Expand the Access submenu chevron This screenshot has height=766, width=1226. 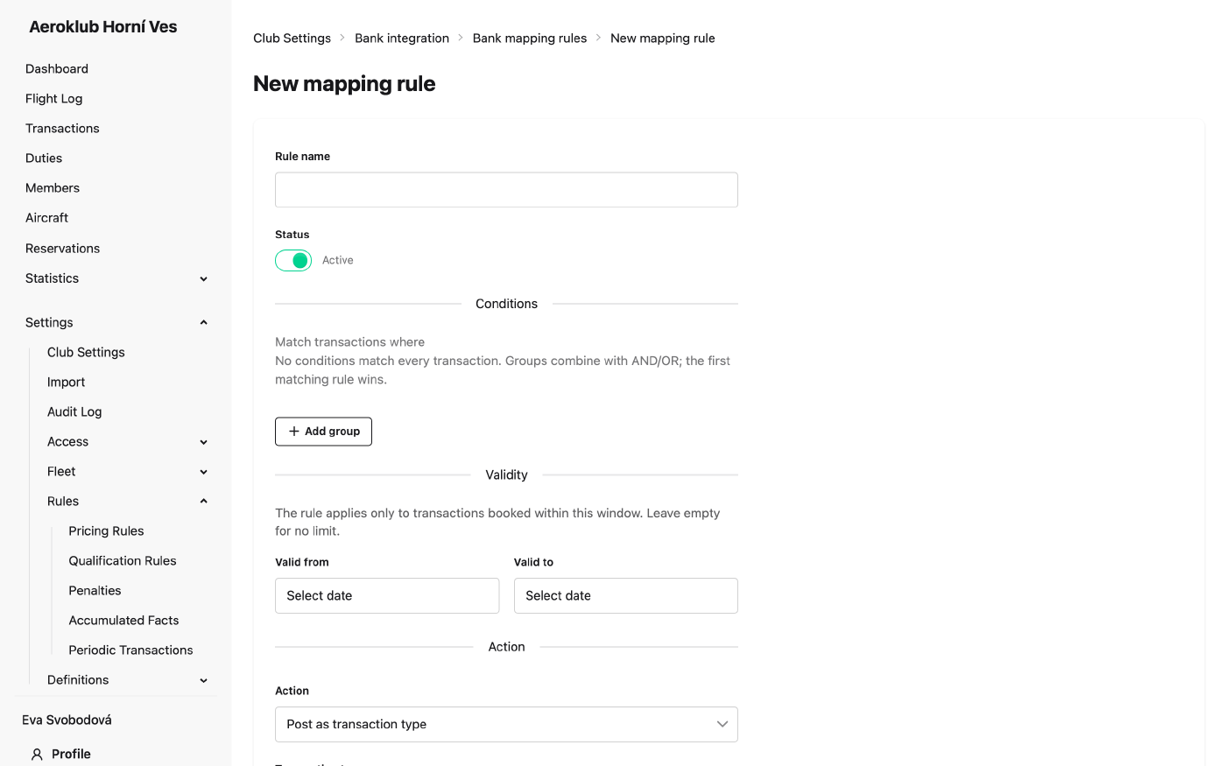pos(203,442)
